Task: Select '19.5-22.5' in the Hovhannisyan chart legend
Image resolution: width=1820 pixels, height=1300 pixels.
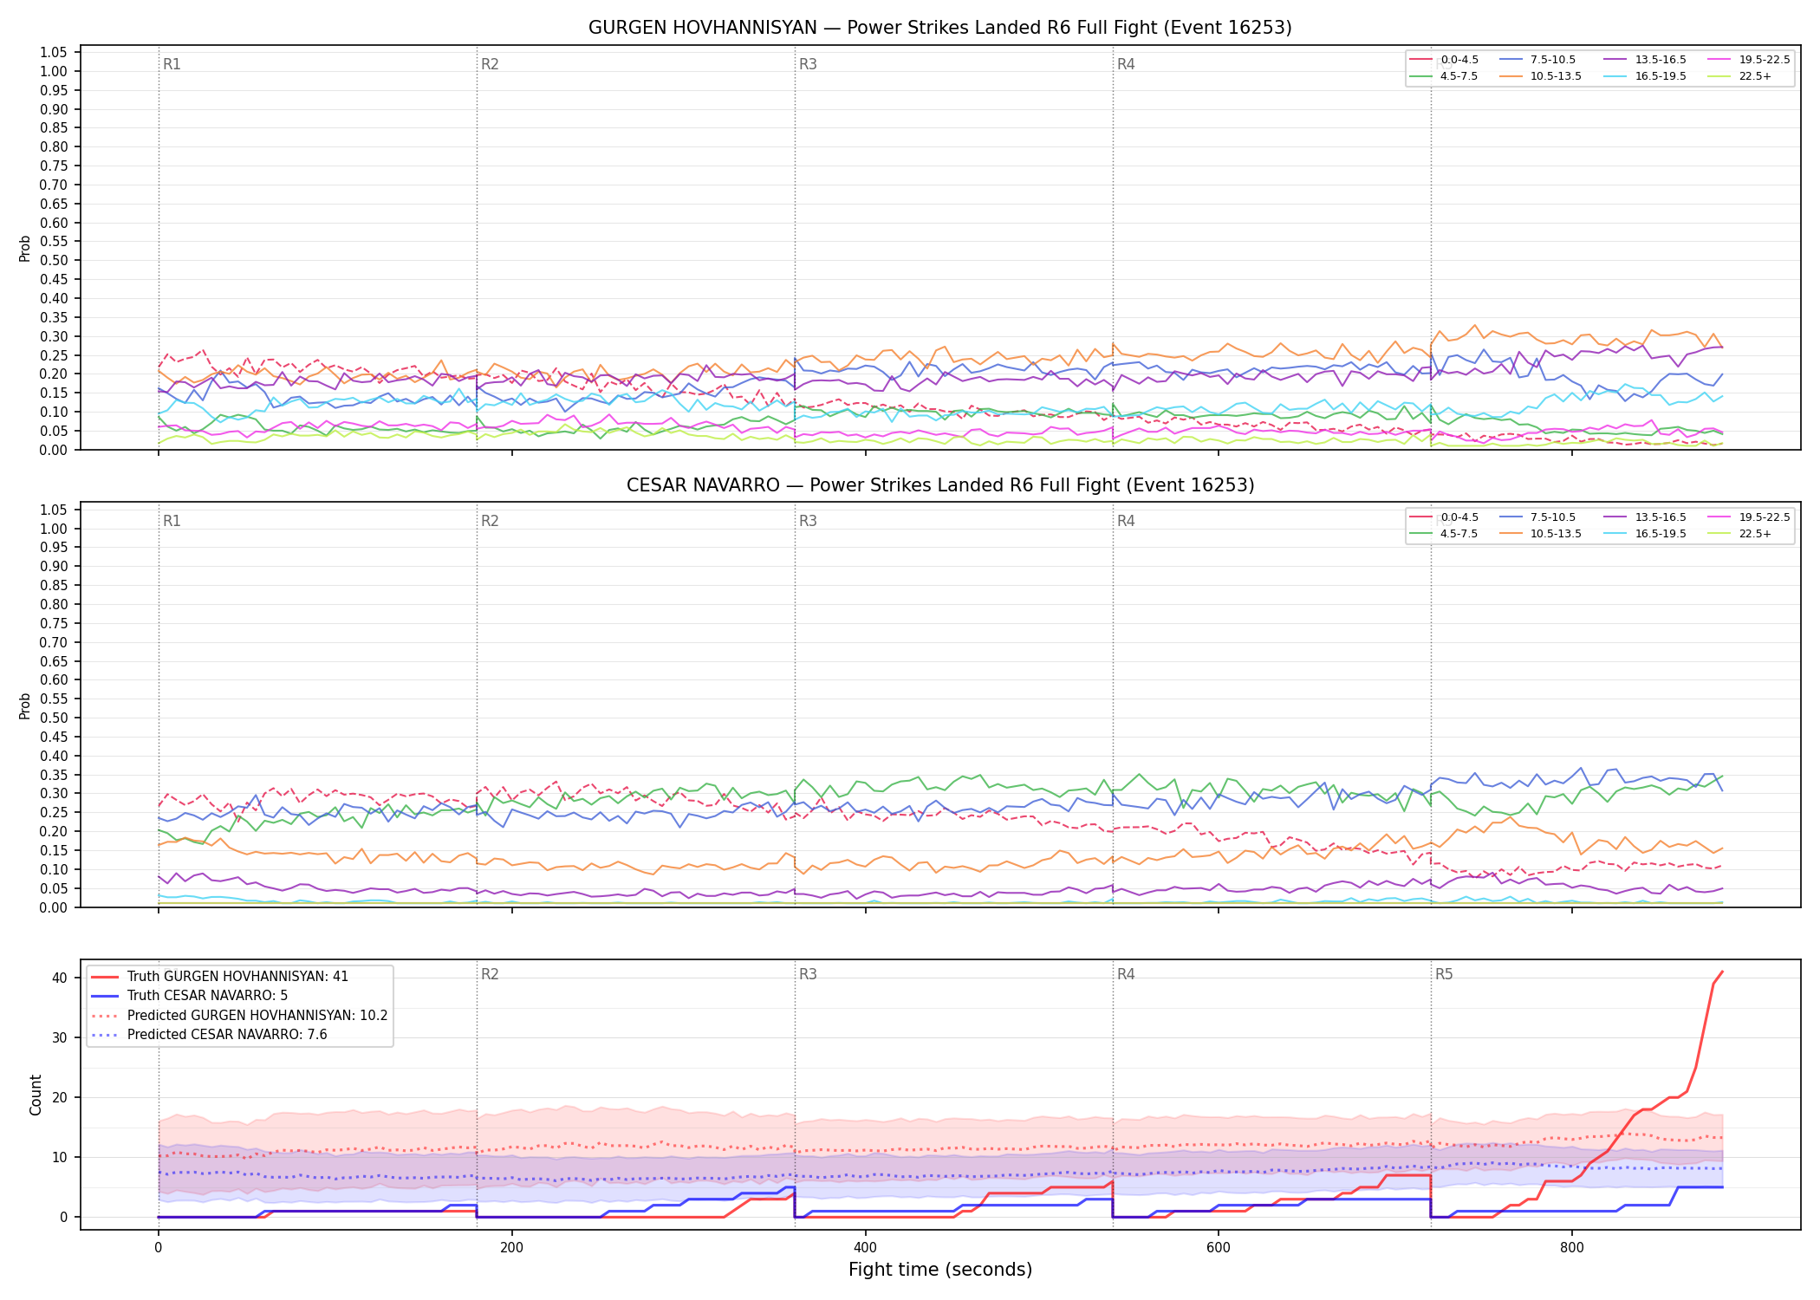Action: point(1750,60)
